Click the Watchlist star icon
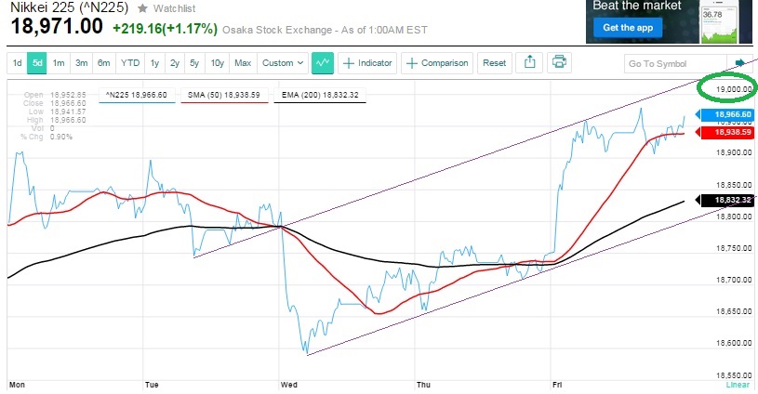The width and height of the screenshot is (758, 394). click(143, 8)
